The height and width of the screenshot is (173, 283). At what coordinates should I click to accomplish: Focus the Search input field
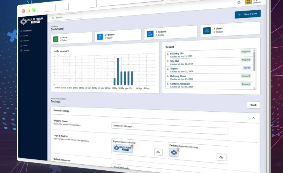tap(66, 17)
